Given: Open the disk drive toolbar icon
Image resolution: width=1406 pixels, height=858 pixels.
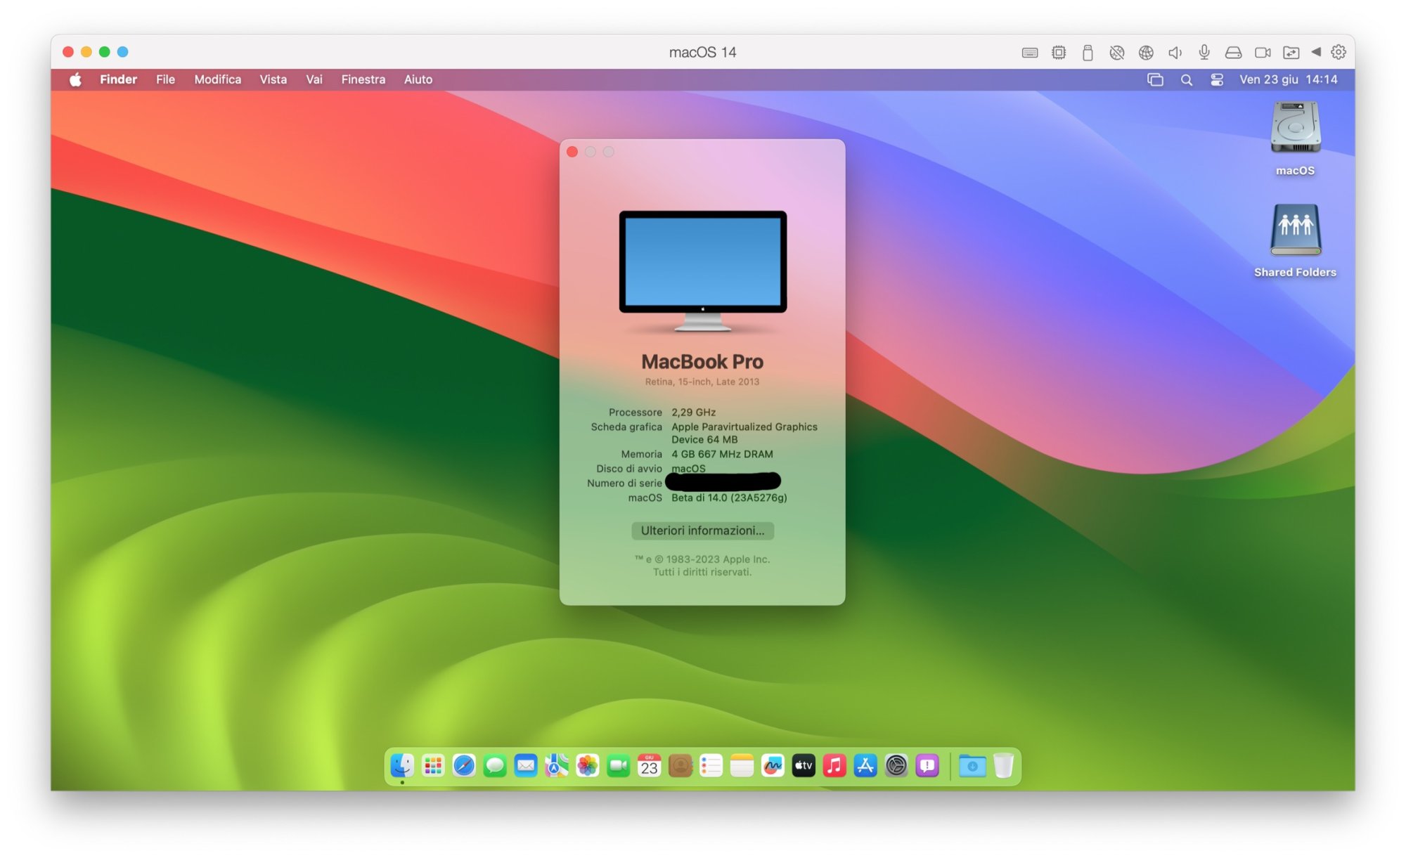Looking at the screenshot, I should click(1233, 53).
